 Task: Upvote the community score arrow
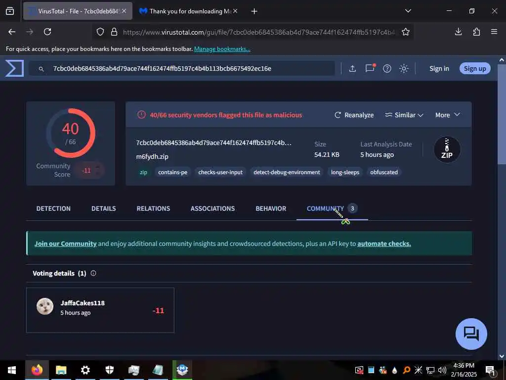[98, 167]
